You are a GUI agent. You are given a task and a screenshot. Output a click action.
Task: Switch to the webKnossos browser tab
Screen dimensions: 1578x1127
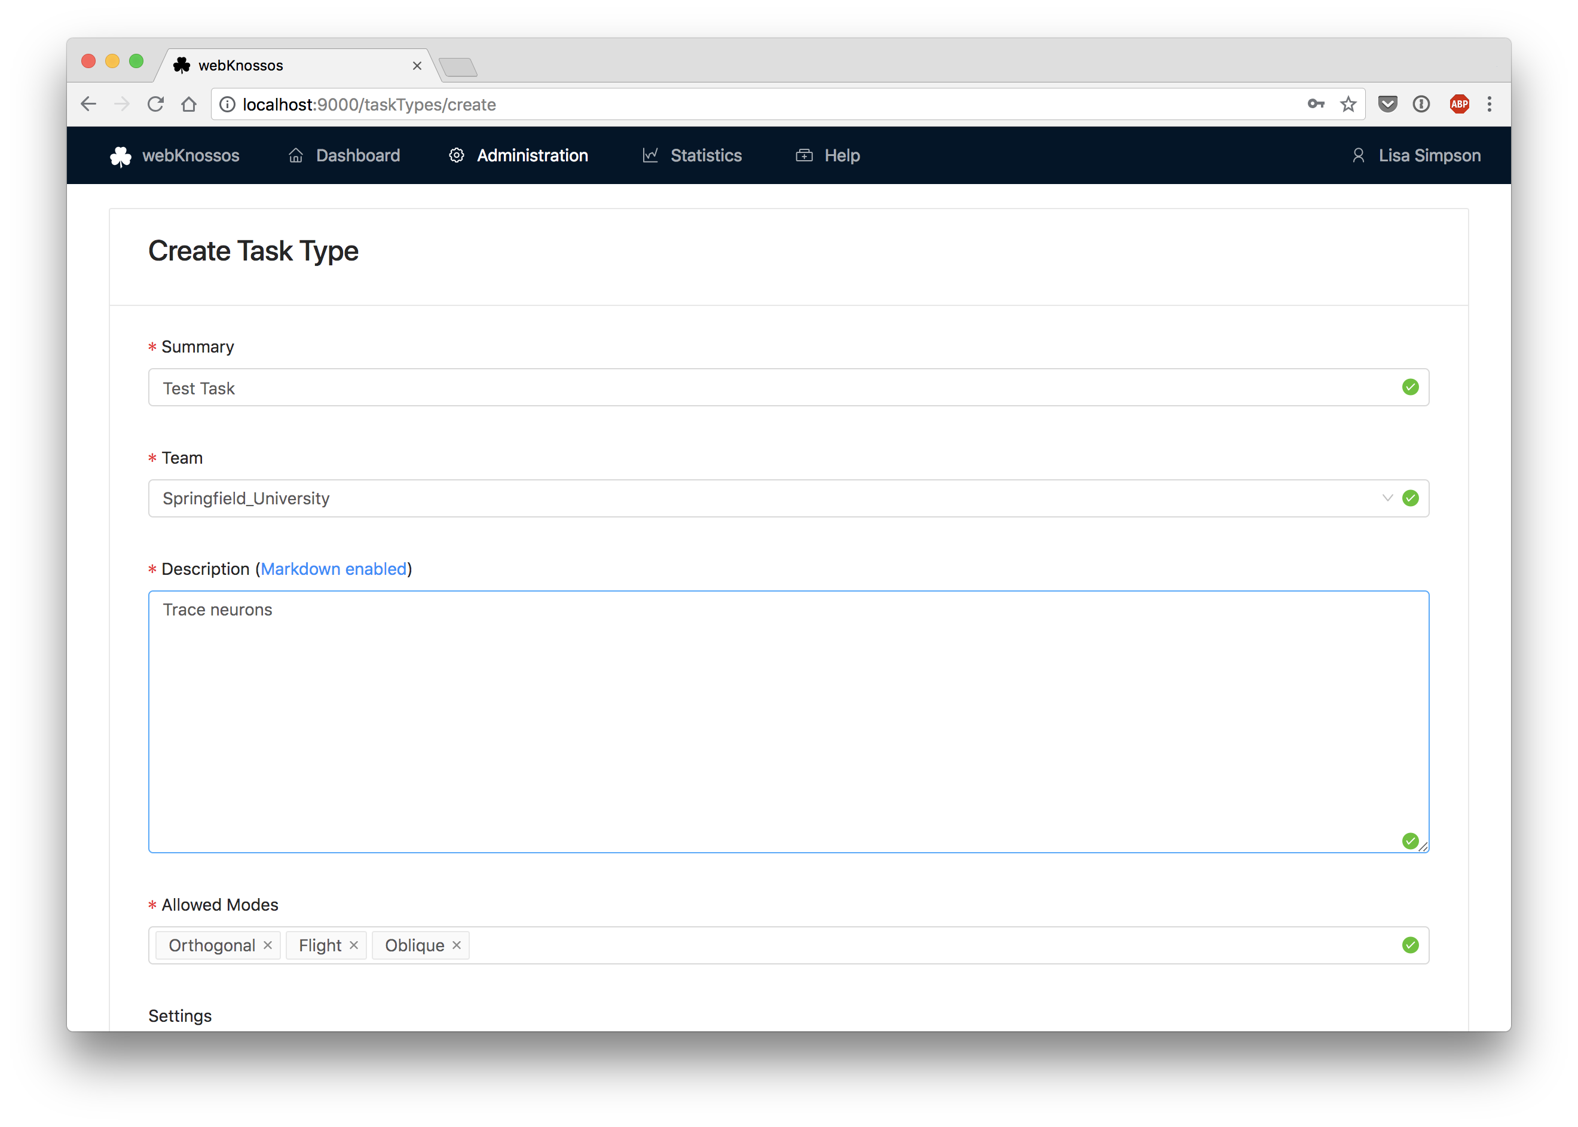tap(298, 65)
